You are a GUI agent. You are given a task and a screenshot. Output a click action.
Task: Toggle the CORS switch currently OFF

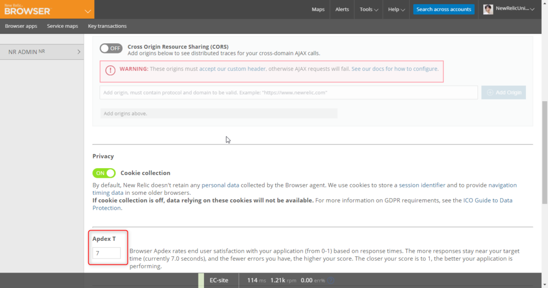[111, 48]
